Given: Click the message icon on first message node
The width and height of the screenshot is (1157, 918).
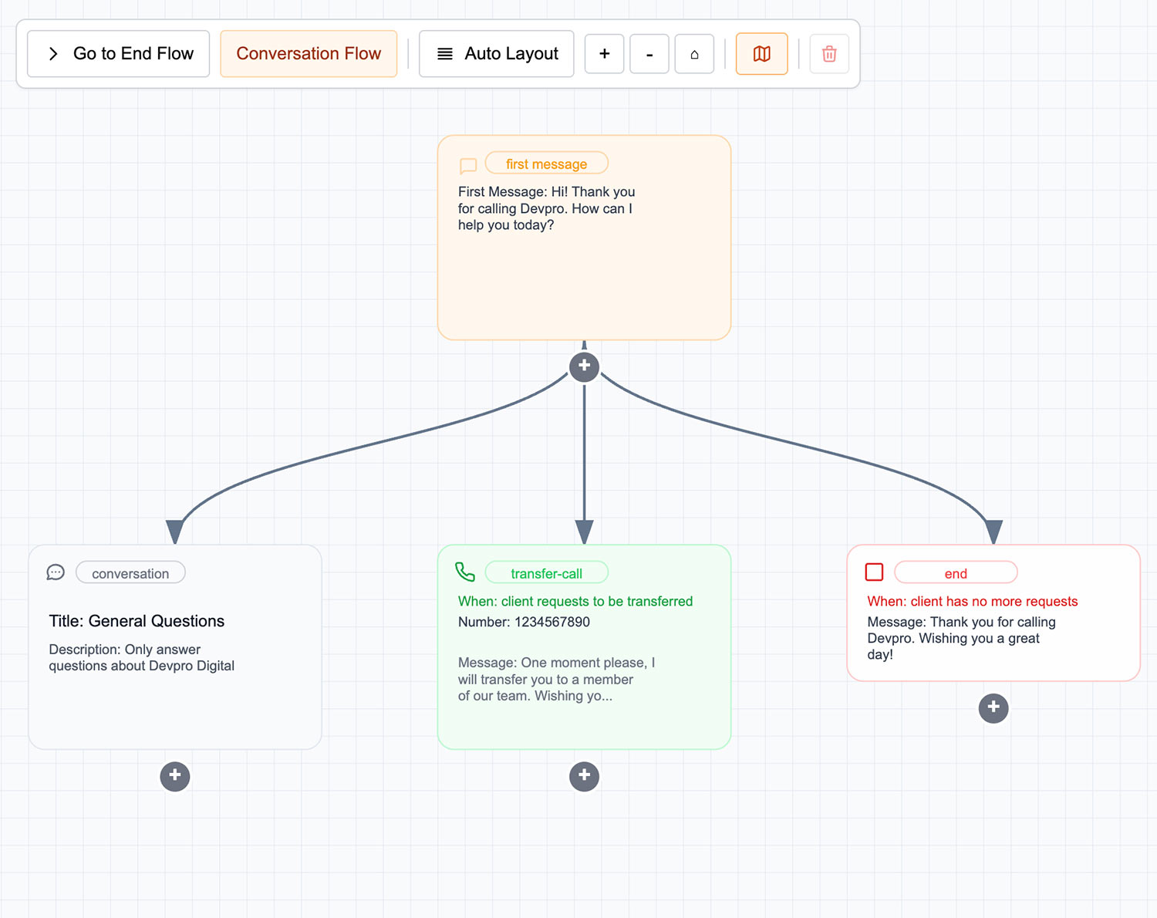Looking at the screenshot, I should tap(468, 165).
